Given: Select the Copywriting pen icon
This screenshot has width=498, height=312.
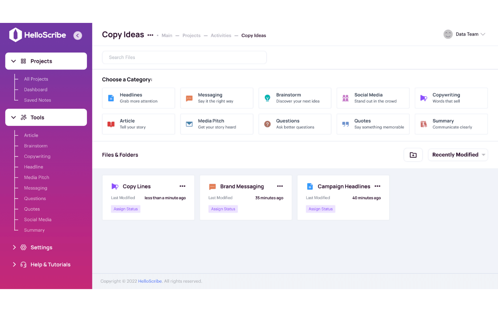Looking at the screenshot, I should [x=423, y=98].
